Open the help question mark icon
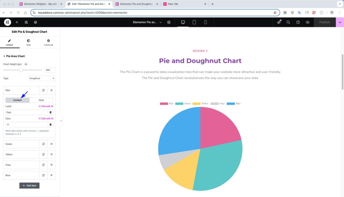 click(298, 22)
